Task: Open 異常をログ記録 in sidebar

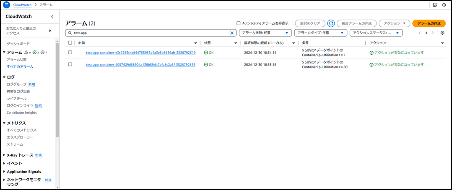Action: click(18, 91)
